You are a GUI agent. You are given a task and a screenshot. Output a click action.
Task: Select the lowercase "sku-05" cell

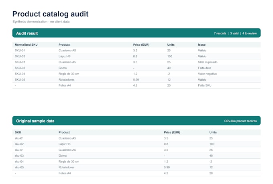click(x=19, y=167)
